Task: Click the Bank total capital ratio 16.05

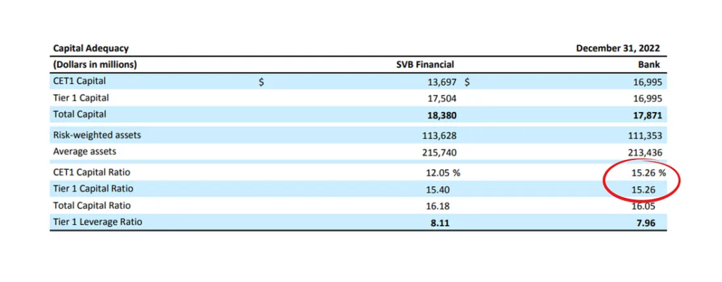Action: click(644, 207)
